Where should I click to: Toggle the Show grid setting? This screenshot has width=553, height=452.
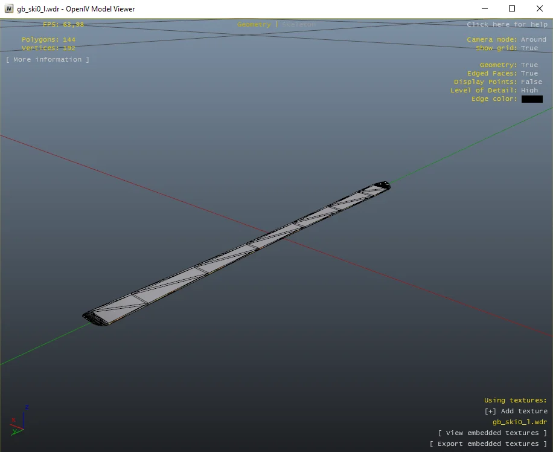[x=529, y=48]
